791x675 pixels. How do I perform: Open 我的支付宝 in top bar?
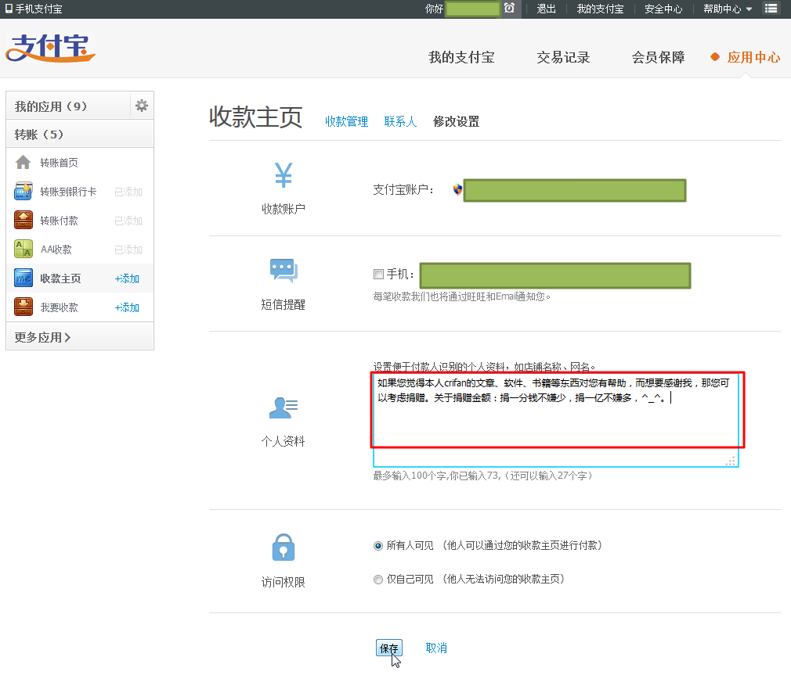click(601, 9)
